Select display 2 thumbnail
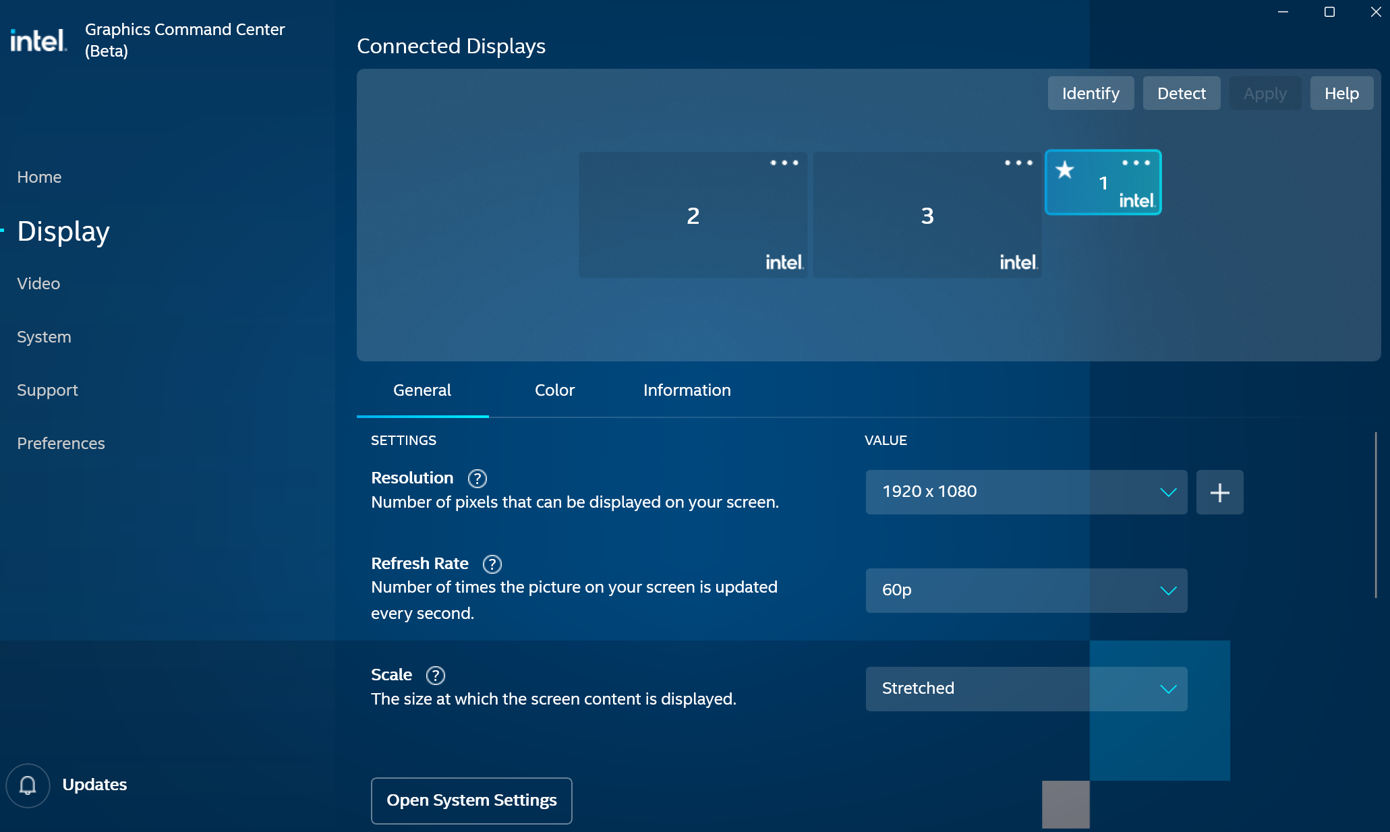 point(693,216)
